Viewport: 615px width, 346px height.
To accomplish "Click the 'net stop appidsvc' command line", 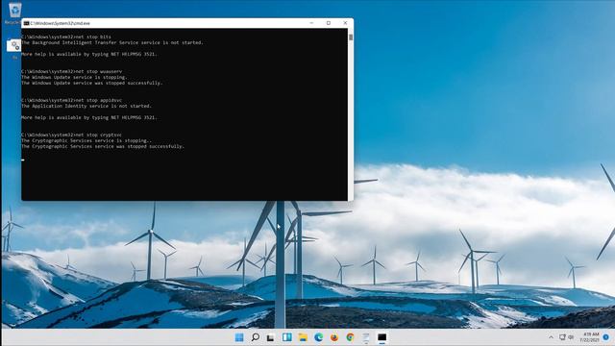I will [x=72, y=100].
